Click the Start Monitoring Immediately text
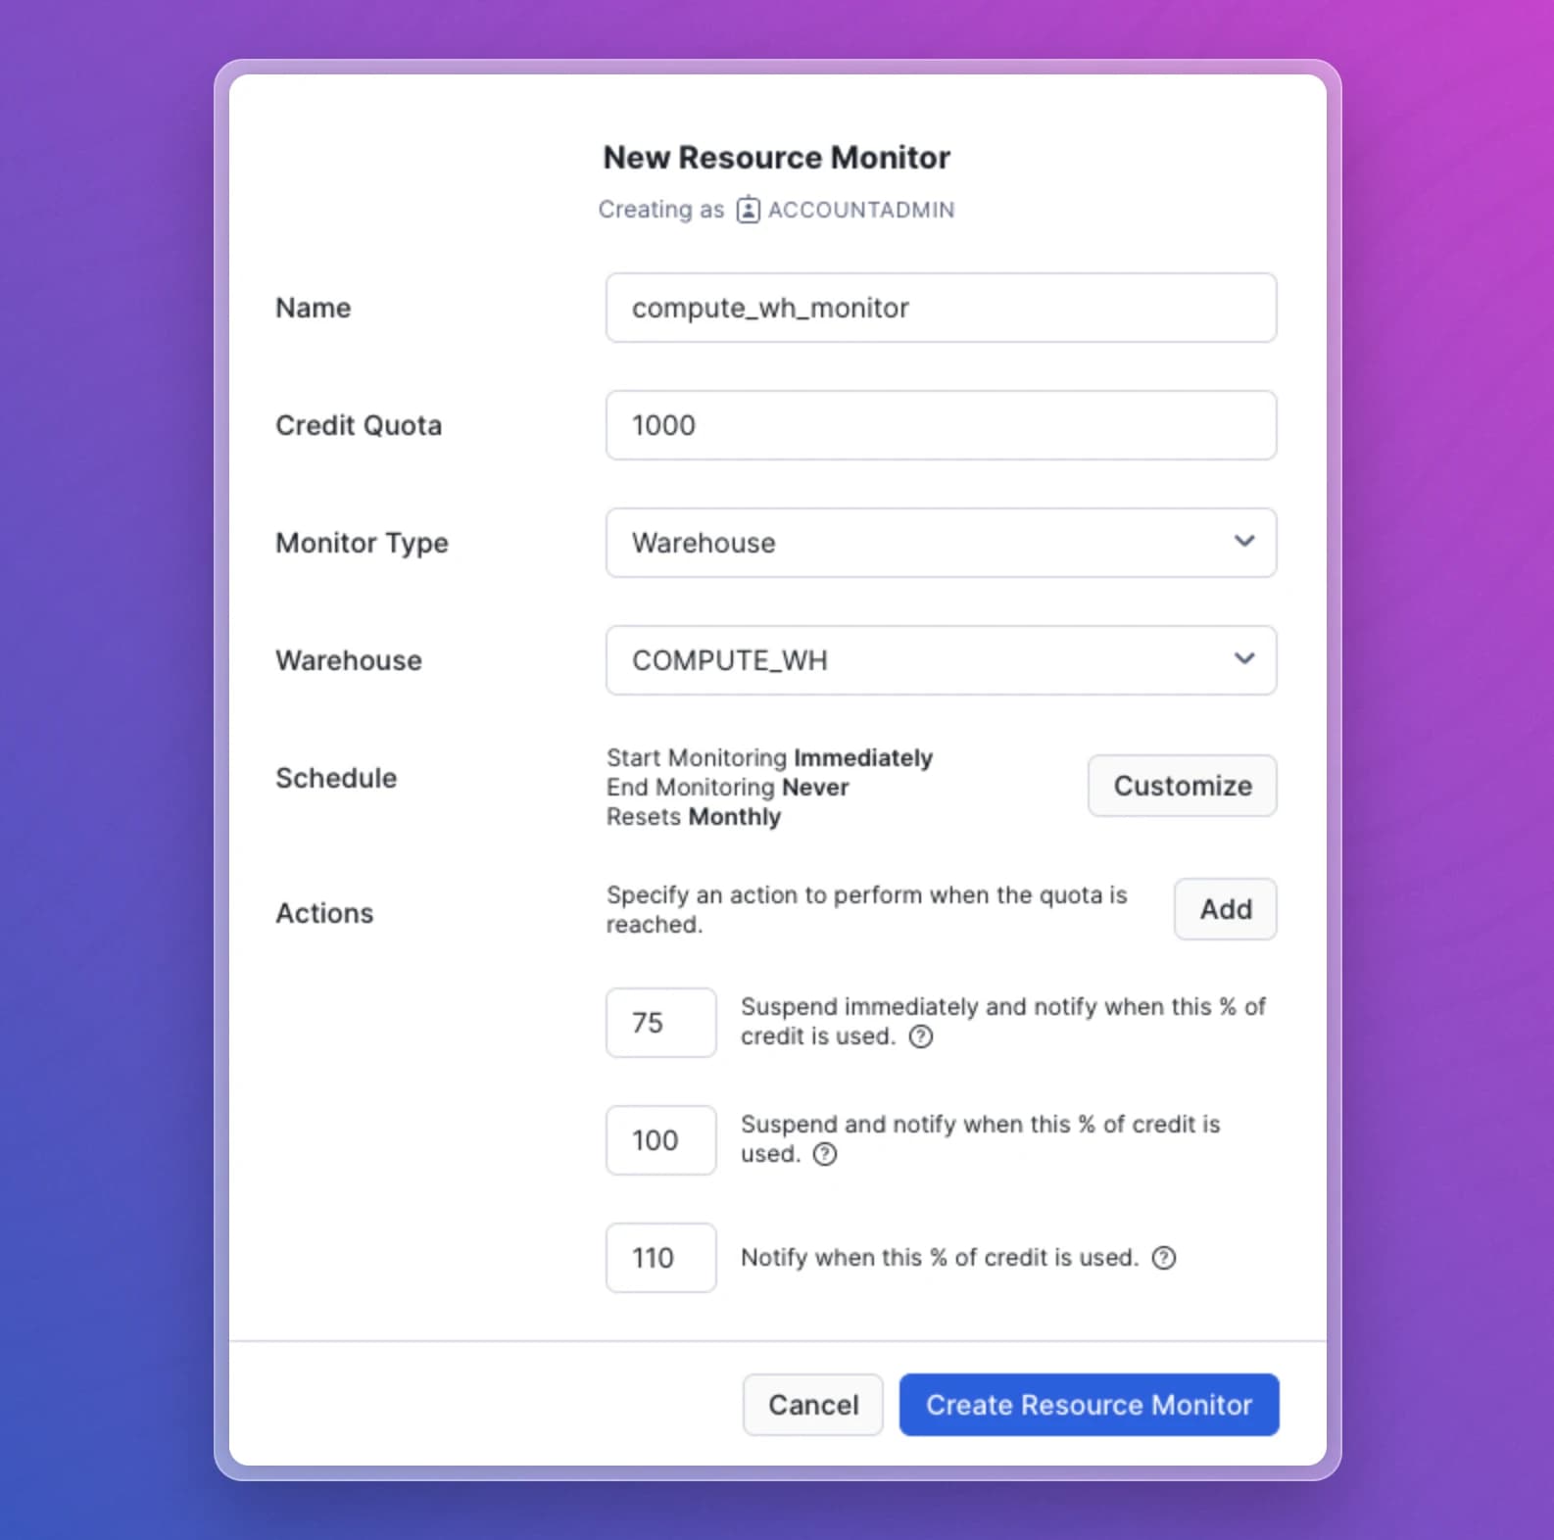This screenshot has width=1554, height=1540. point(769,758)
